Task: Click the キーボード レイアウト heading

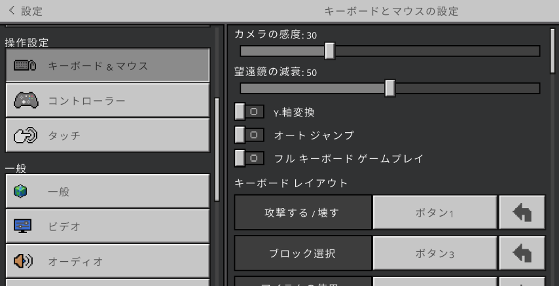Action: pyautogui.click(x=291, y=183)
